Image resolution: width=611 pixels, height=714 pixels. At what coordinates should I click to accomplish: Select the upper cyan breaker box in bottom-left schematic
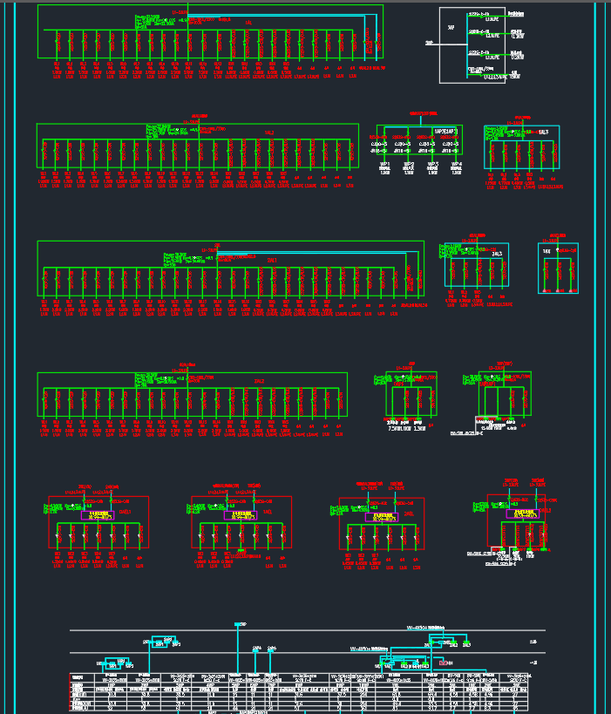[161, 642]
